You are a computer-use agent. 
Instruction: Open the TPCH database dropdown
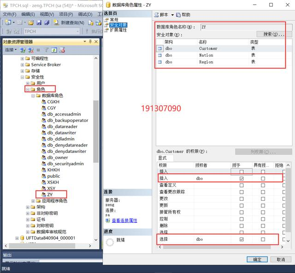click(x=77, y=31)
